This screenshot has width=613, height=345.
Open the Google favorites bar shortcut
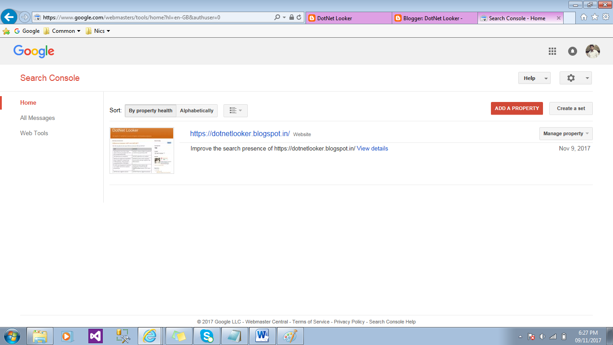coord(27,31)
